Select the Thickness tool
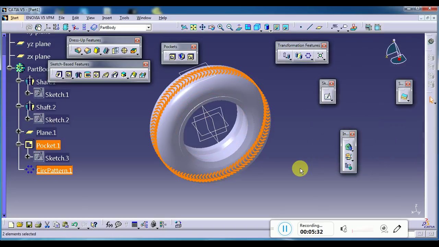Screen dimensions: 439x247 tap(115, 51)
